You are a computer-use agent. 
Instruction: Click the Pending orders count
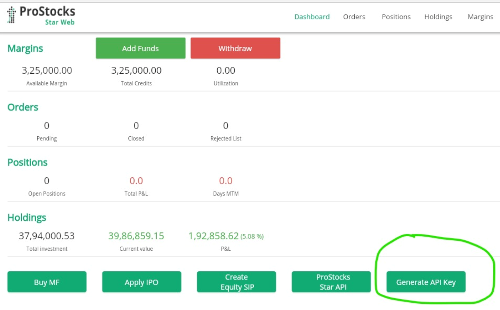tap(47, 126)
